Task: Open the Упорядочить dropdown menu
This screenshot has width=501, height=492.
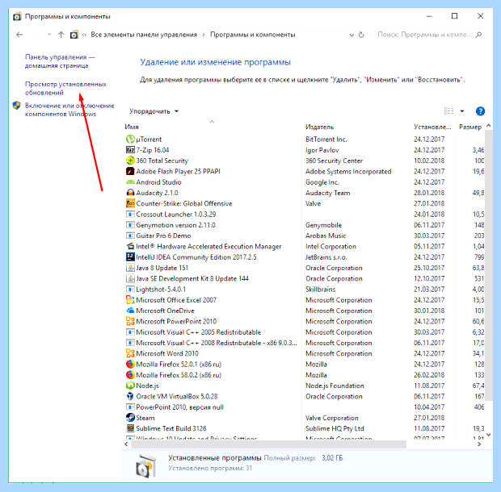Action: pos(154,111)
